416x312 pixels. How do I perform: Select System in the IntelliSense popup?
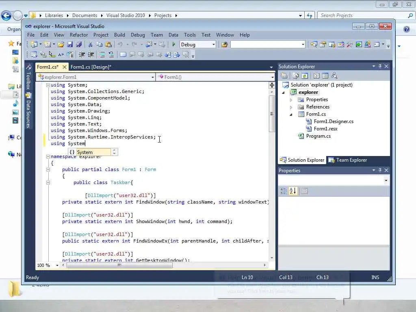point(90,152)
